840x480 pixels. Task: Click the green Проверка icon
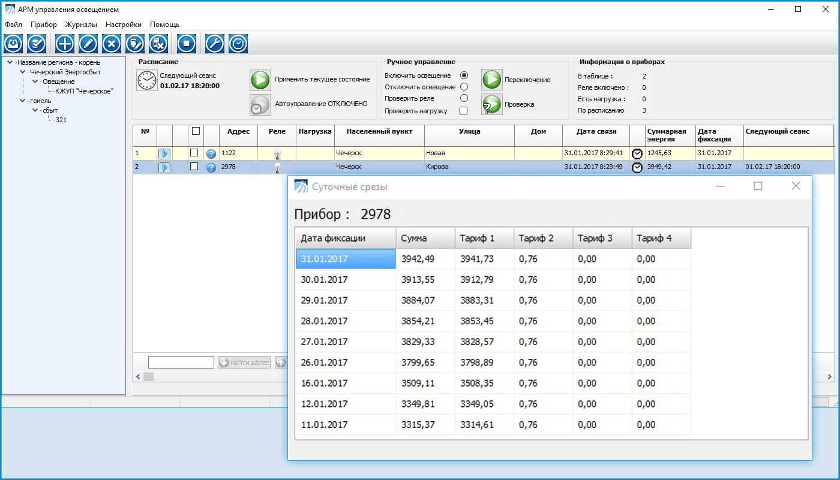(492, 104)
